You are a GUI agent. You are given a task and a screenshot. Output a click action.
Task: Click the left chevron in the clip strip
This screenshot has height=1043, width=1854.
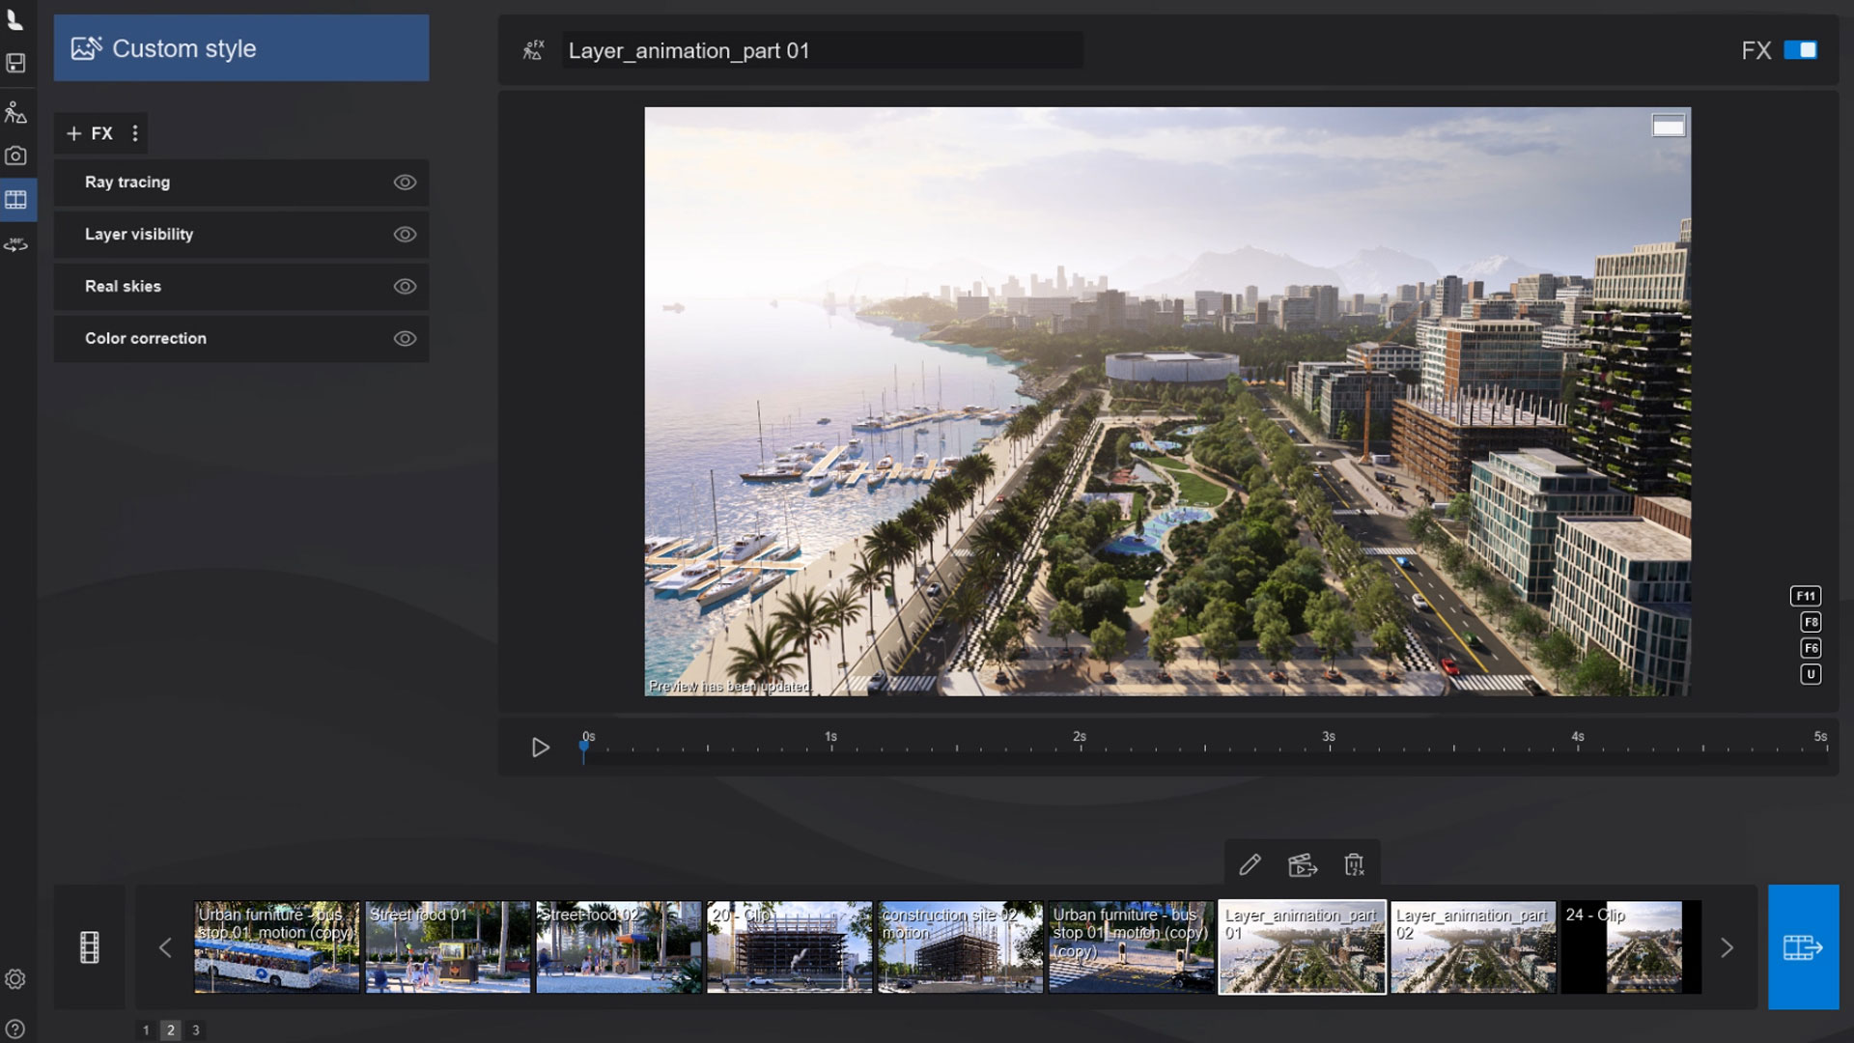pos(165,947)
